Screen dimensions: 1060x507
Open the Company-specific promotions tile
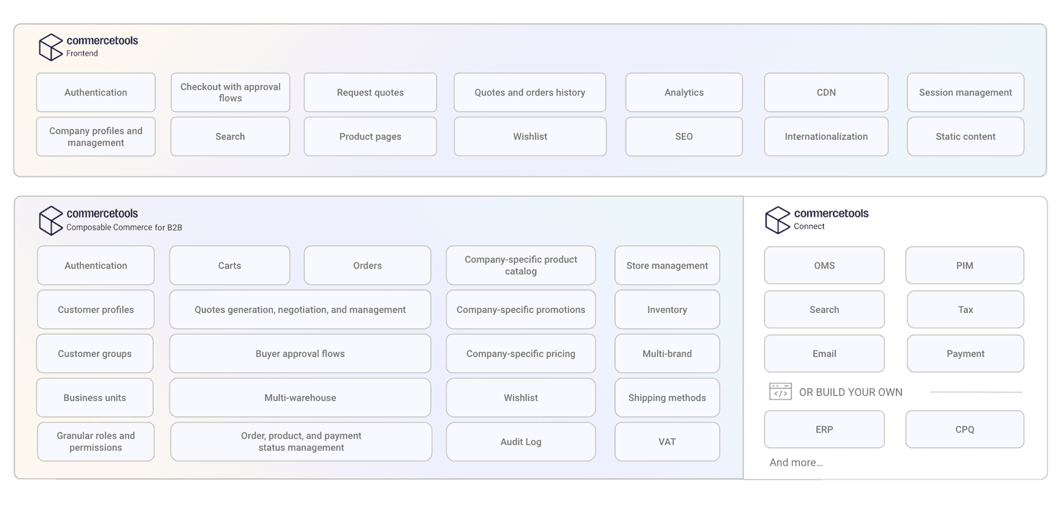pos(520,309)
